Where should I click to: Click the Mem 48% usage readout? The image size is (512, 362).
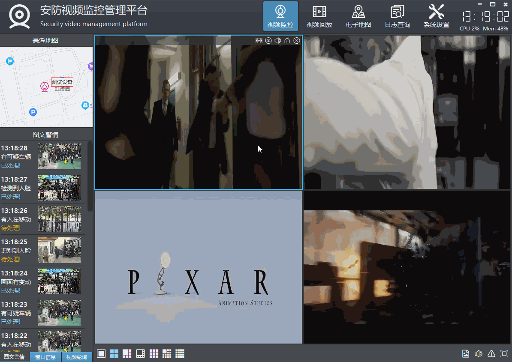tap(495, 29)
